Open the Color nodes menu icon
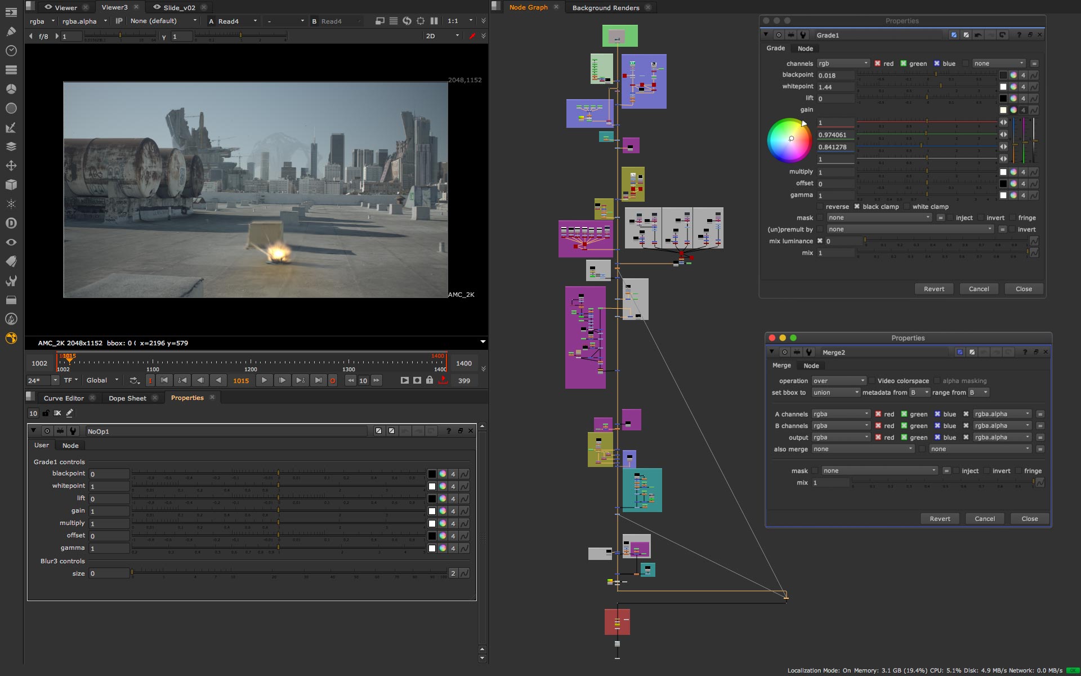Screen dimensions: 1081x676 tap(11, 89)
